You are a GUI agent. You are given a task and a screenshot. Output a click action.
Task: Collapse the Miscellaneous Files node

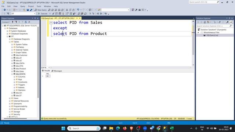198,33
